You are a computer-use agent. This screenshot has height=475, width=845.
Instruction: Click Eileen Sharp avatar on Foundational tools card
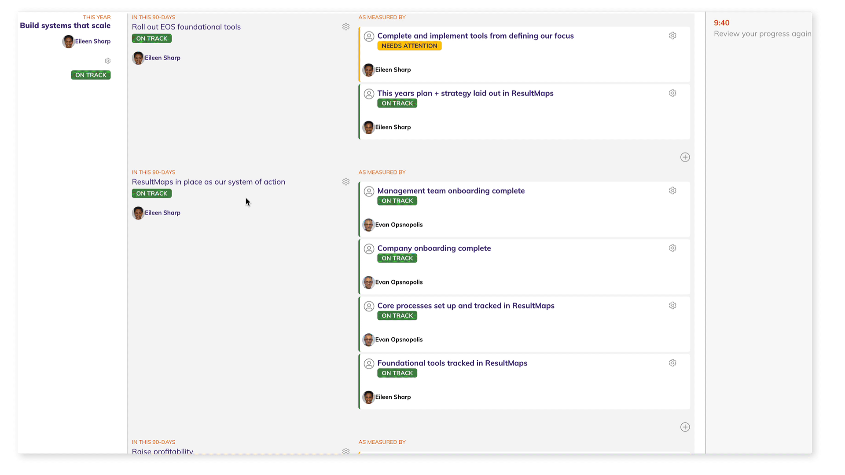(x=368, y=397)
